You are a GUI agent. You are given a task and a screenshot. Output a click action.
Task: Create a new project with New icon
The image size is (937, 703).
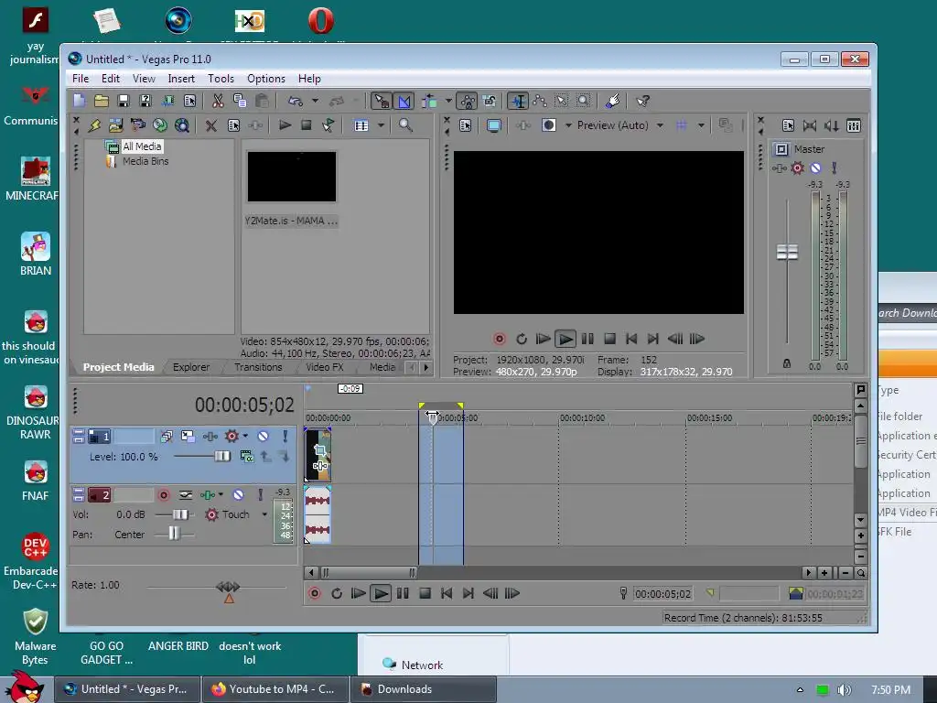(x=79, y=101)
